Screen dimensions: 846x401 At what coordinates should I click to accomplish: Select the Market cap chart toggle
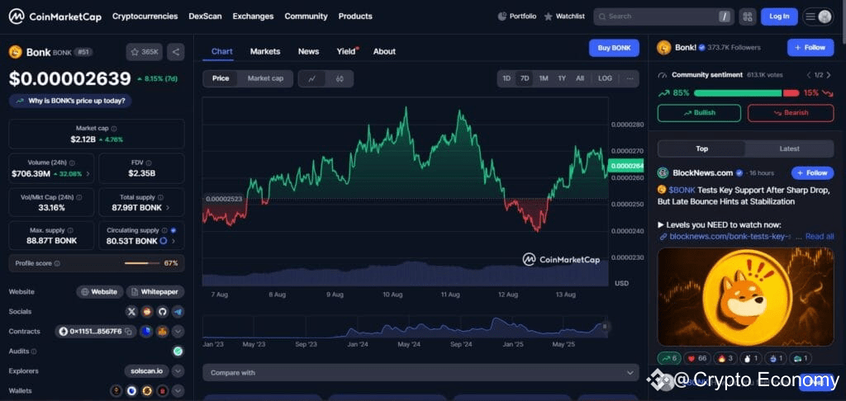pyautogui.click(x=265, y=78)
